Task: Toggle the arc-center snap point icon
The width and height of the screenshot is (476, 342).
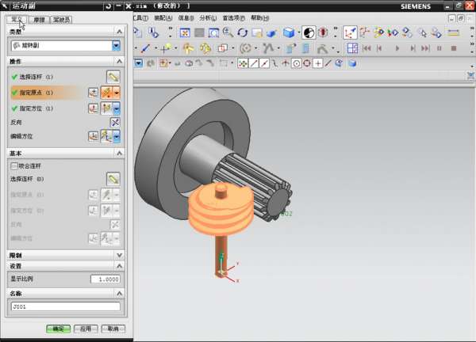Action: (296, 63)
